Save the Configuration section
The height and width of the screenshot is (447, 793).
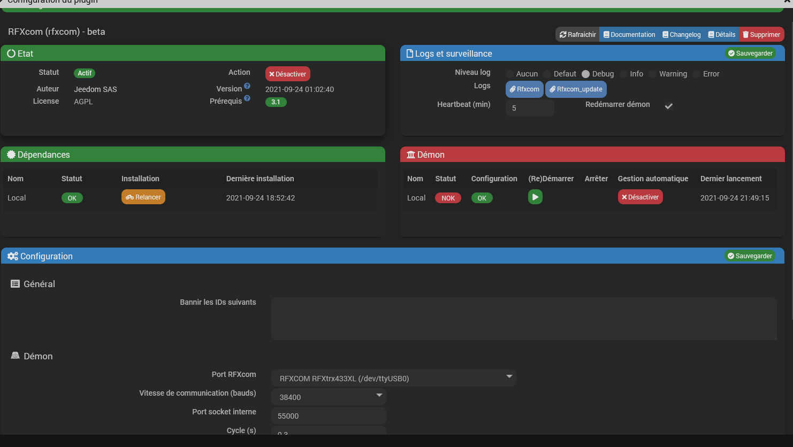(750, 256)
